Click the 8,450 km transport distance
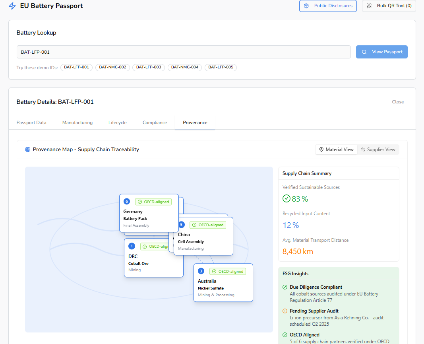Screen dimensions: 424x344 click(x=298, y=251)
